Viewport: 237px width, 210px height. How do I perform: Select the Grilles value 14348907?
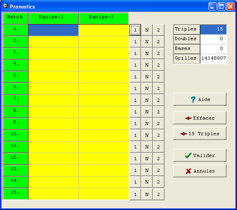coord(213,59)
